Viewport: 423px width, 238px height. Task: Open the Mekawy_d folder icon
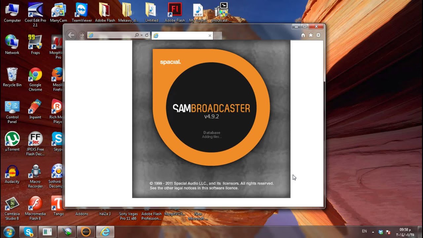click(x=128, y=13)
